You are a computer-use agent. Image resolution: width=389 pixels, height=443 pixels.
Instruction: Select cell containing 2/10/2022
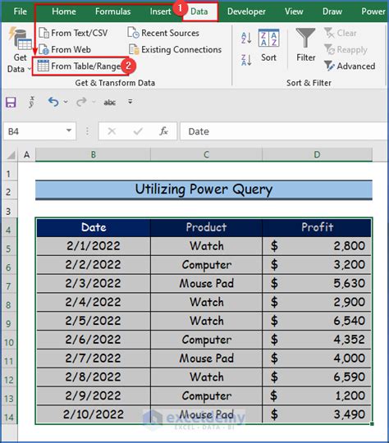coord(94,414)
